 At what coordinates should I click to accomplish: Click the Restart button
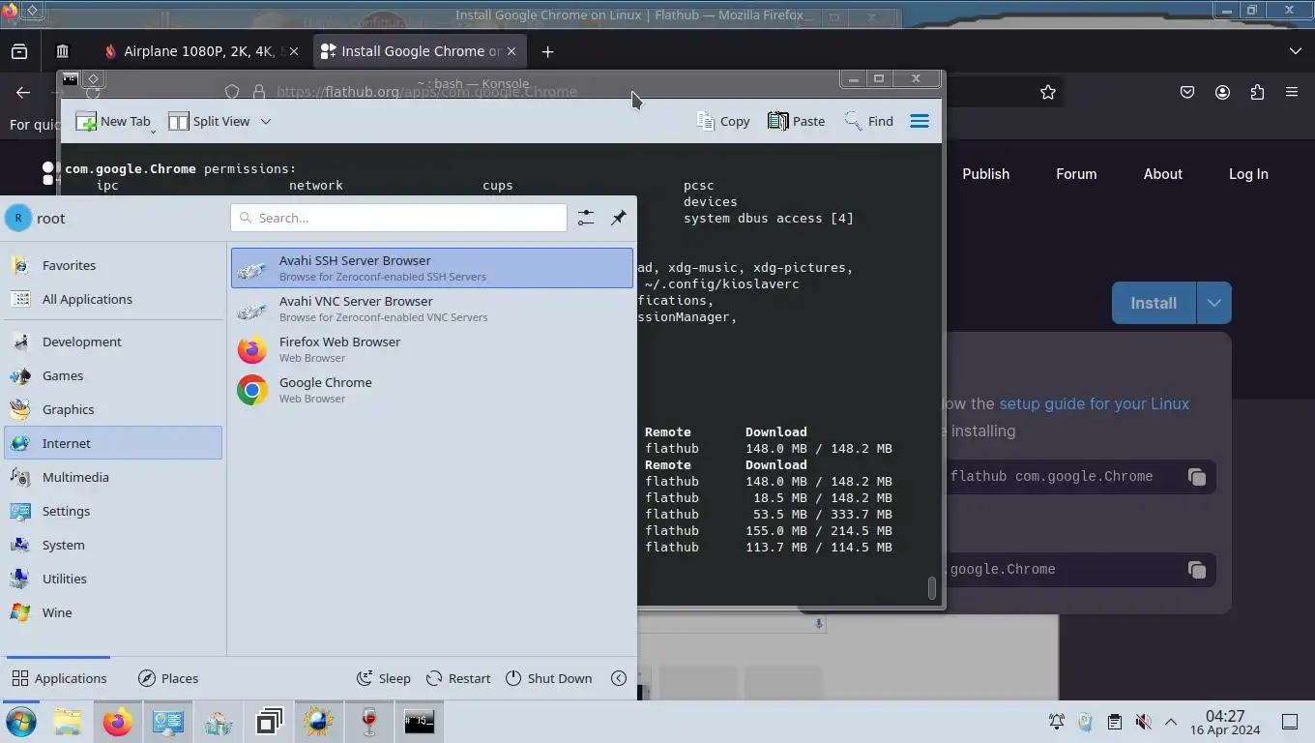tap(458, 678)
